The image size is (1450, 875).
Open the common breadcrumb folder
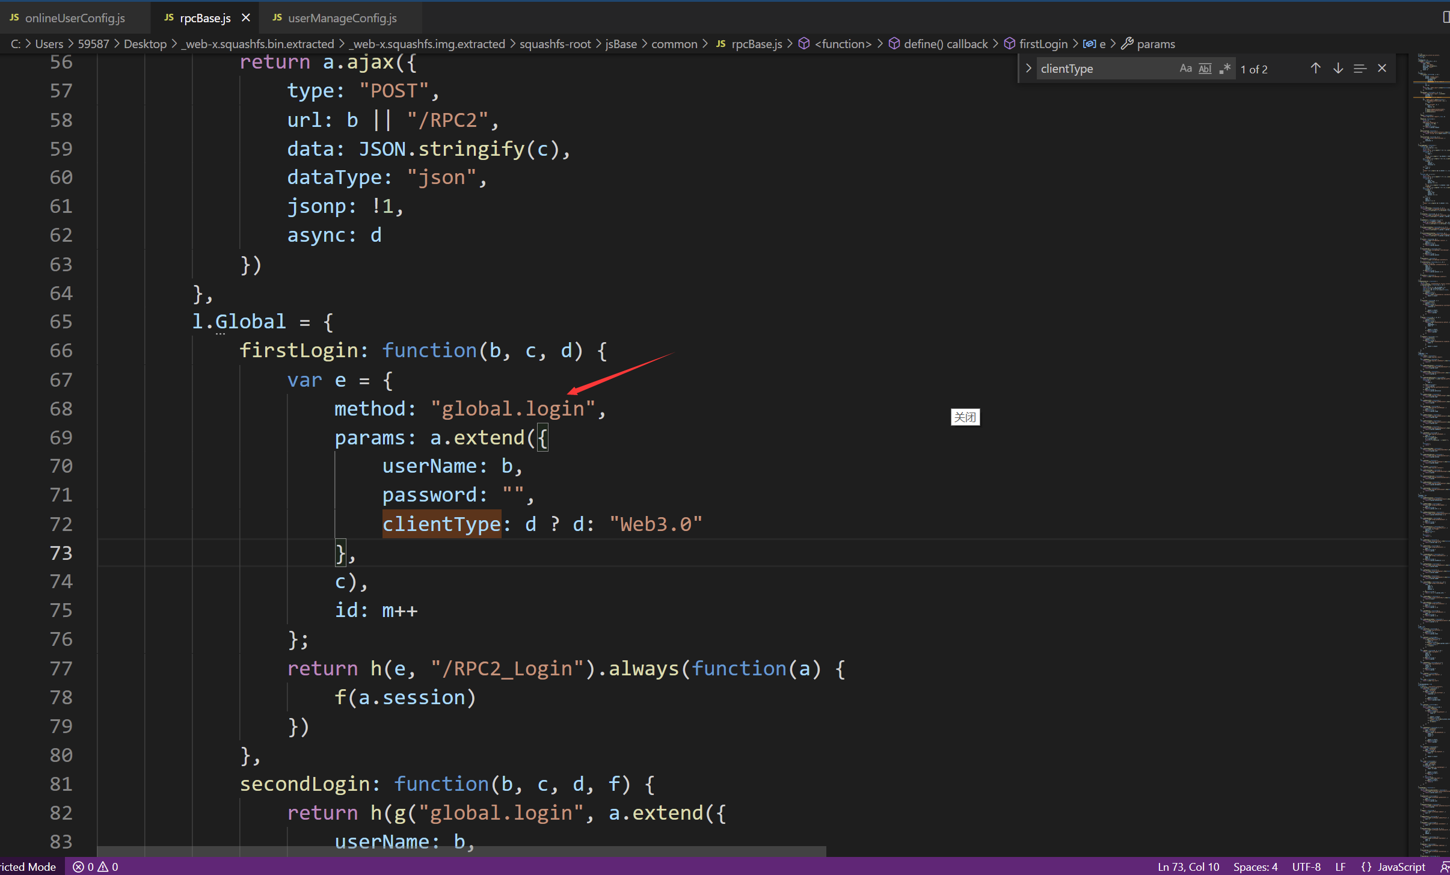[x=674, y=44]
